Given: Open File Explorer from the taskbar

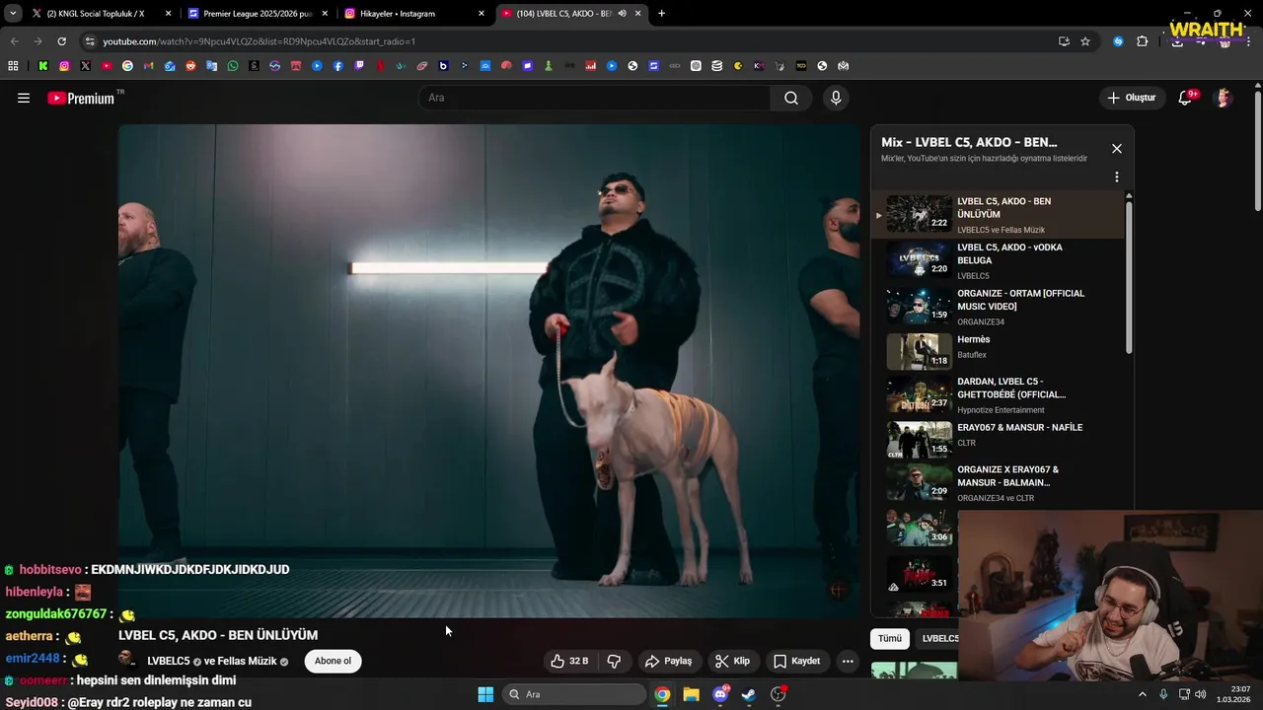Looking at the screenshot, I should click(x=691, y=694).
